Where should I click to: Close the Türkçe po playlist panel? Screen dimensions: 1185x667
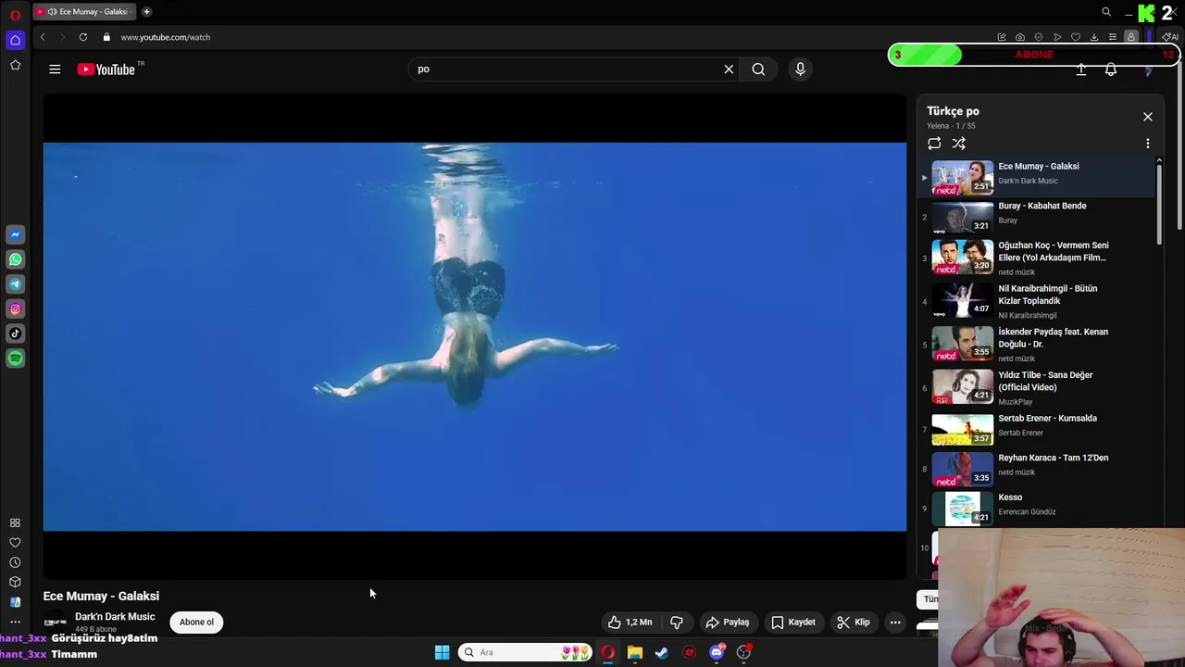point(1147,117)
